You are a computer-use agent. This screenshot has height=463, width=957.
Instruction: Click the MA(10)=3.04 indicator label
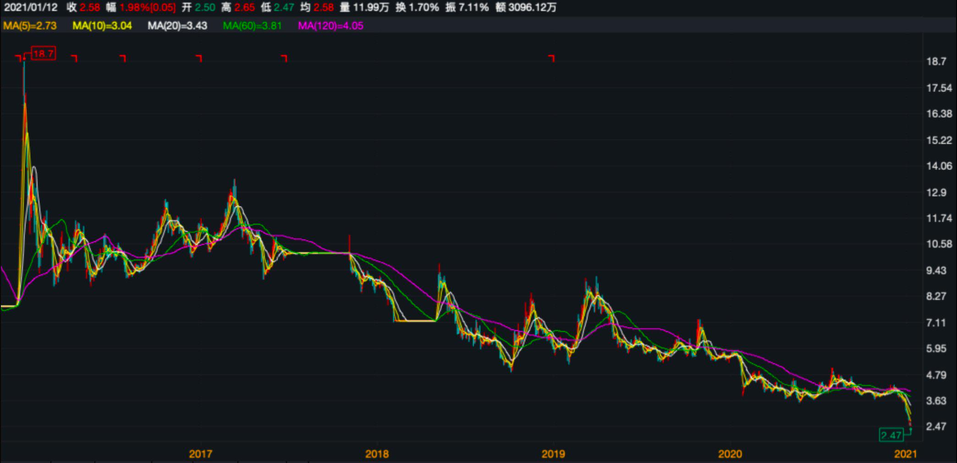pos(102,26)
